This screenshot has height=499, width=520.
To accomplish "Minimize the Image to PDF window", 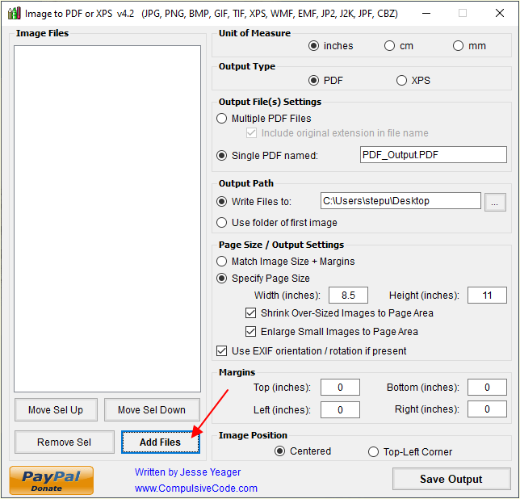I will pos(426,13).
